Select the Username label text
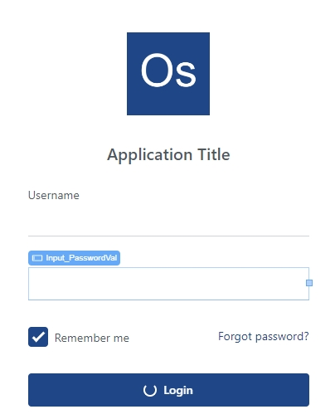Image resolution: width=335 pixels, height=419 pixels. 54,195
